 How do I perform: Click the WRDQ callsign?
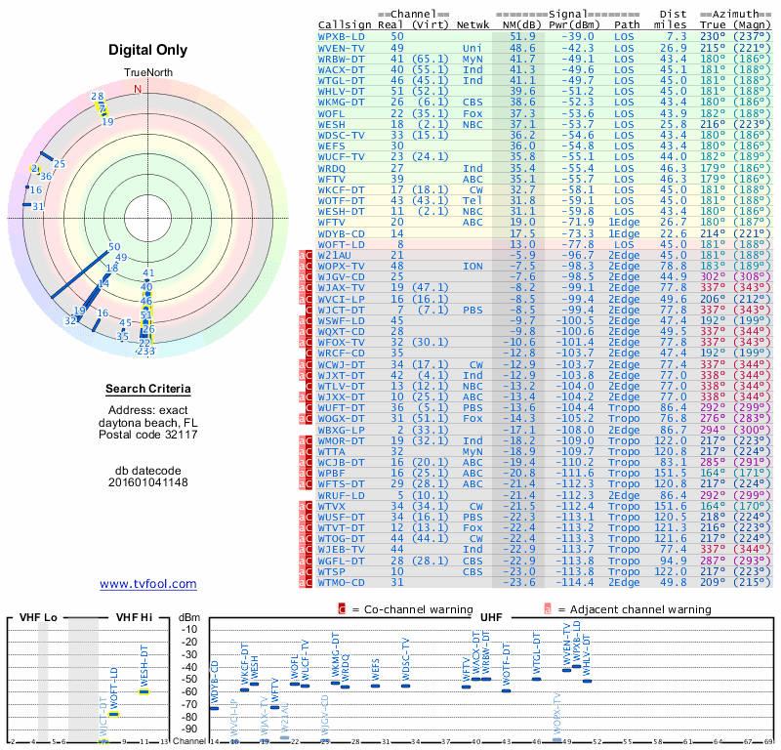pyautogui.click(x=331, y=168)
